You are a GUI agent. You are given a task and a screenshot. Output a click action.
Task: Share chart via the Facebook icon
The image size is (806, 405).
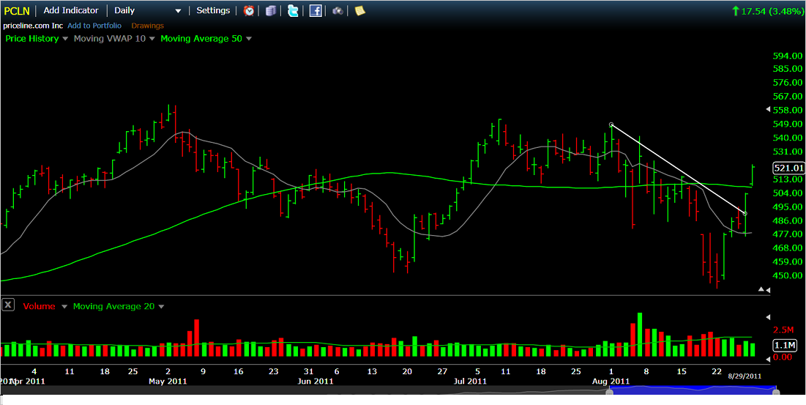[316, 10]
